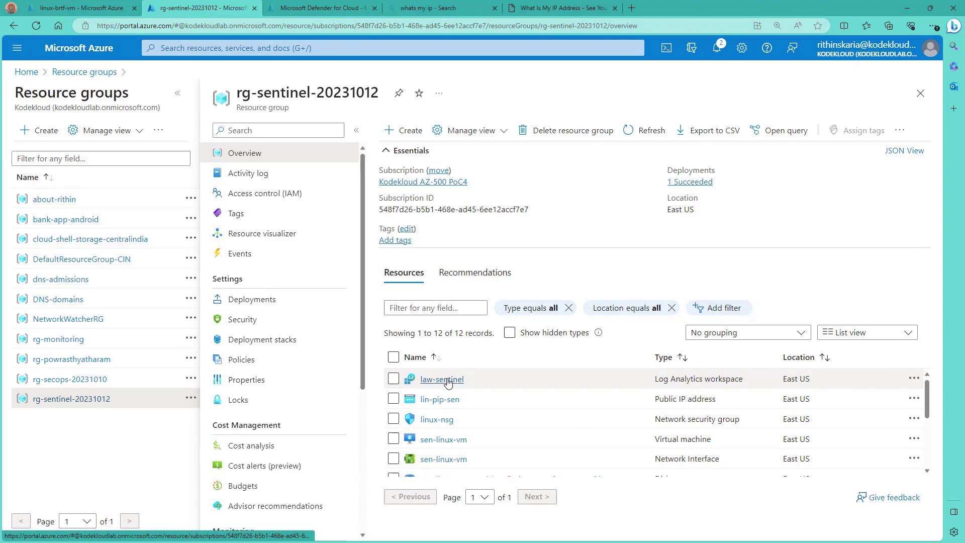
Task: Open the notifications bell icon
Action: pos(717,48)
